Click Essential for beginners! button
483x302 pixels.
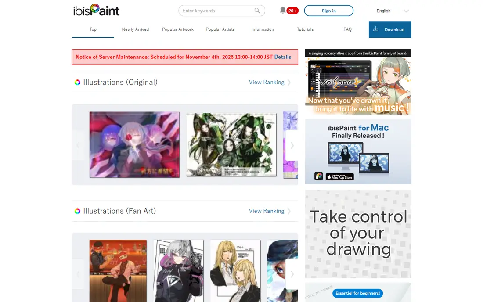click(357, 293)
